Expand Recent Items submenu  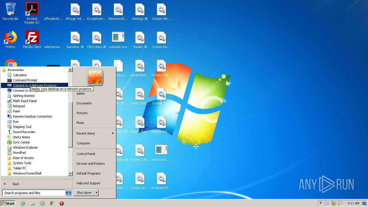click(x=95, y=133)
